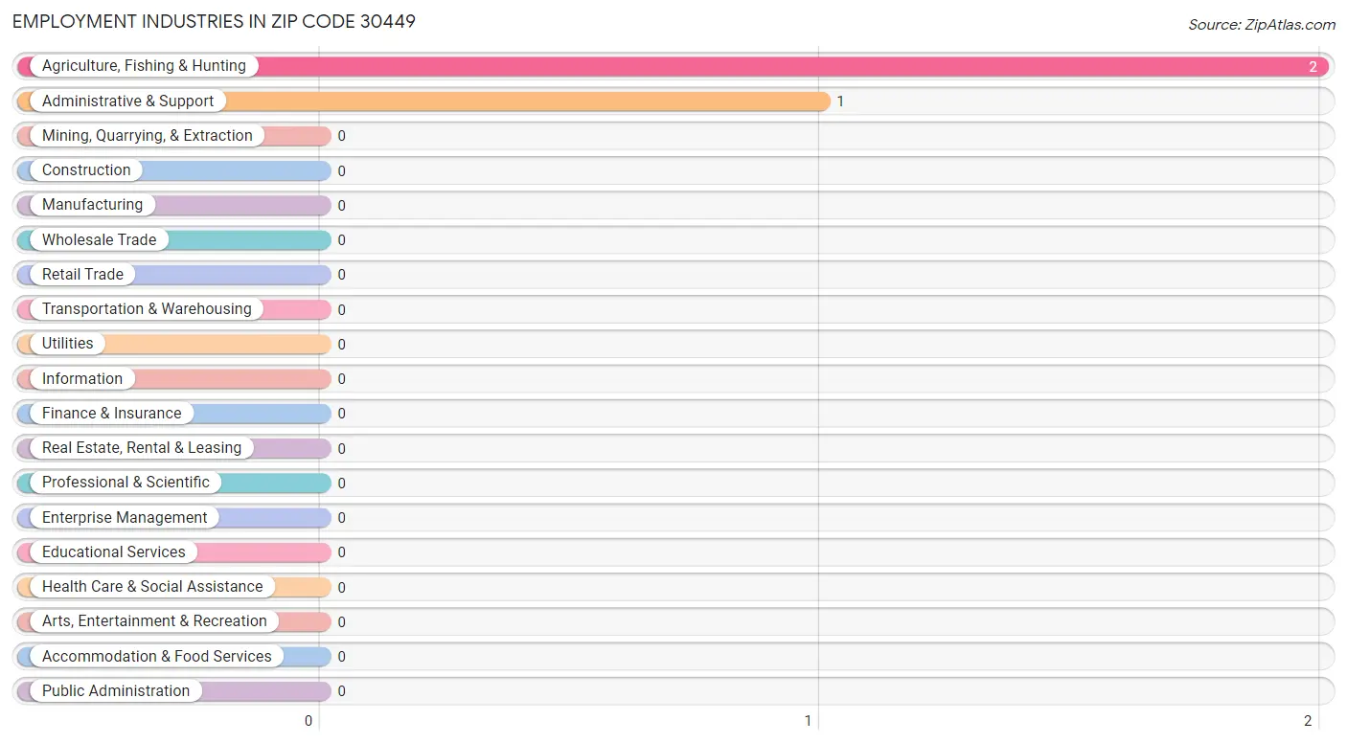Screen dimensions: 1347x743
Task: Select the Transportation & Warehousing label
Action: click(x=147, y=309)
